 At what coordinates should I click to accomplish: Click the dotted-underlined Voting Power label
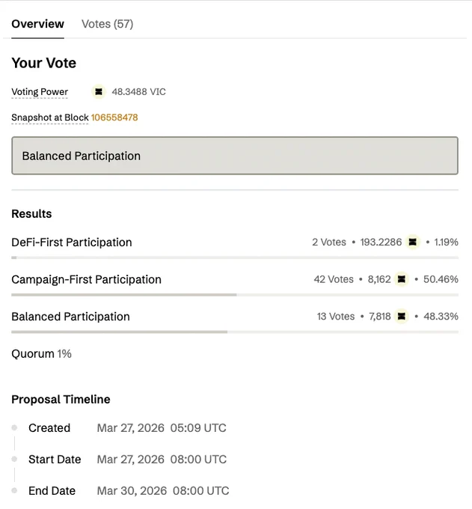click(x=40, y=92)
